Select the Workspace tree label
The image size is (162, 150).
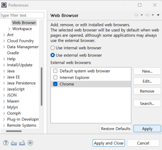point(22,29)
